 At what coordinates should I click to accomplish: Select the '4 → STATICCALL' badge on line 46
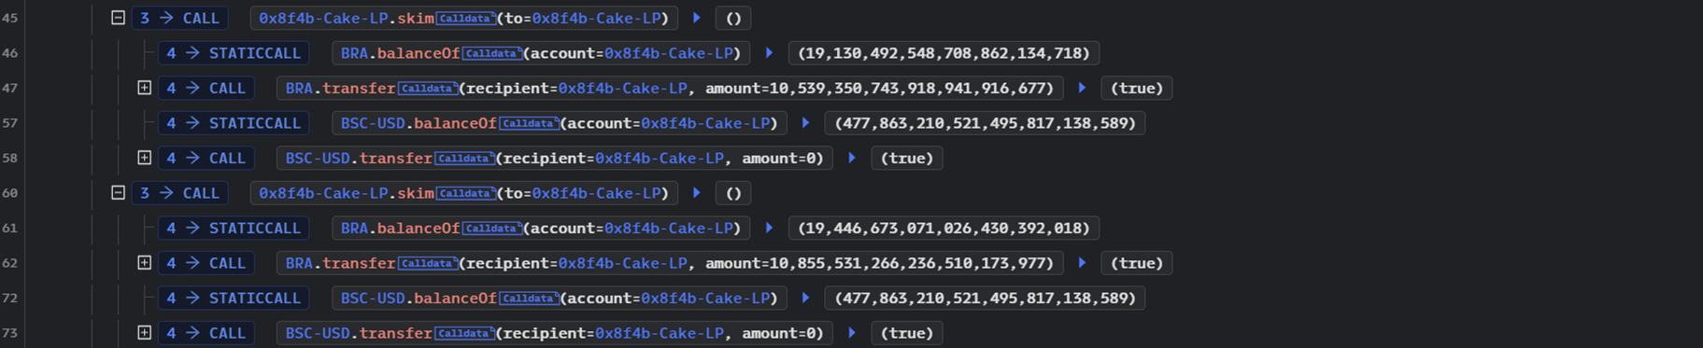pos(234,53)
